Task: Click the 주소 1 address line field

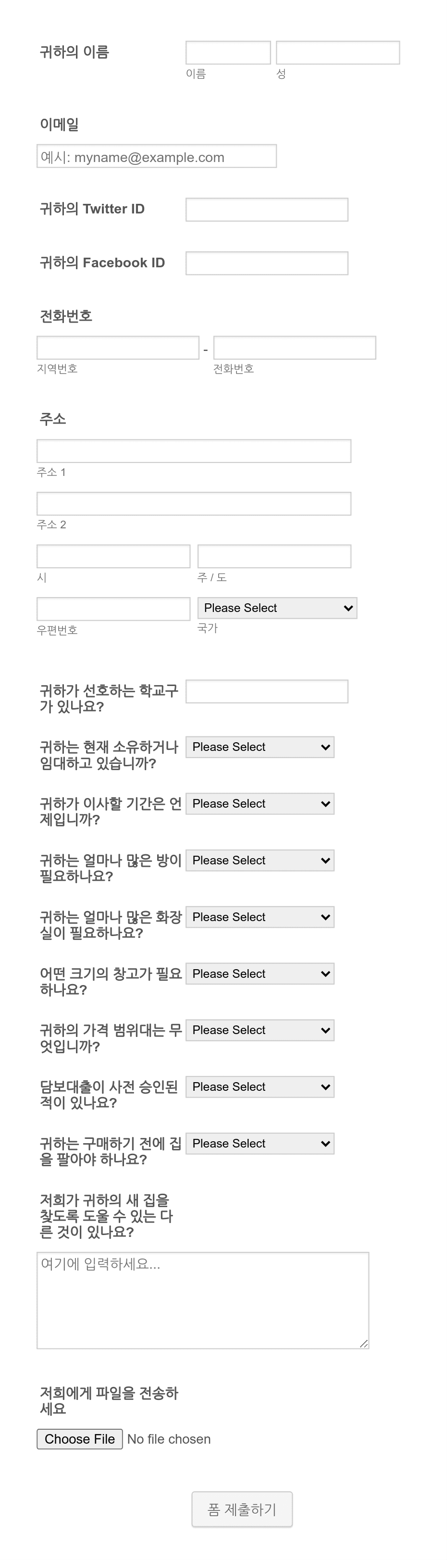Action: (194, 451)
